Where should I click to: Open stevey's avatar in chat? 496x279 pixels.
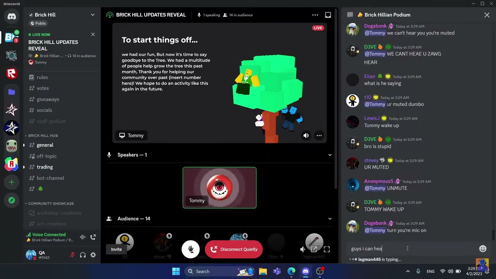point(353,164)
